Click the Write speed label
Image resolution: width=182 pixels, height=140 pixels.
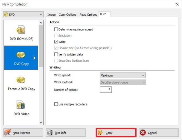click(x=62, y=75)
